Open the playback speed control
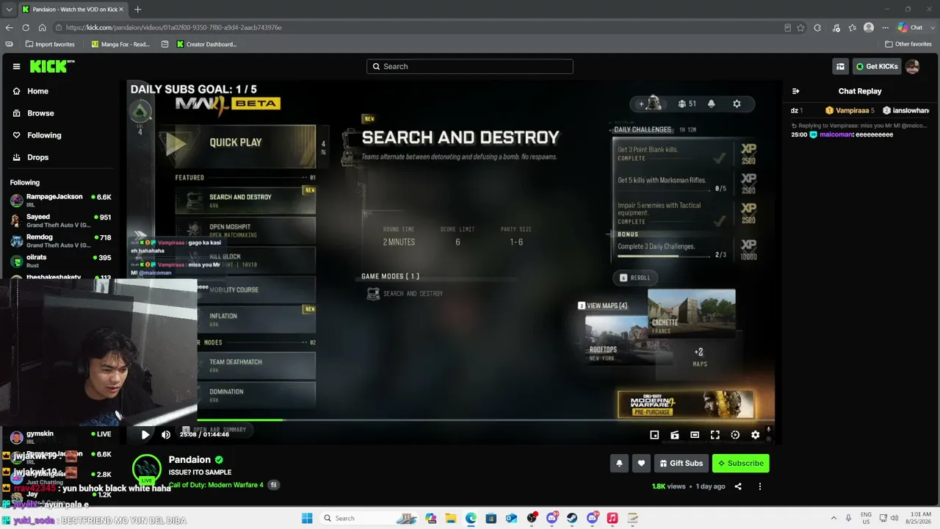This screenshot has height=529, width=940. pos(735,435)
